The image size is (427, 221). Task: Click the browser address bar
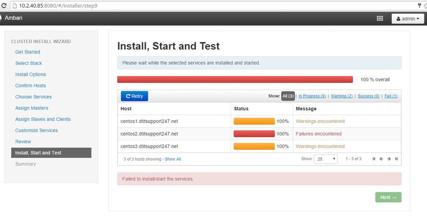214,6
